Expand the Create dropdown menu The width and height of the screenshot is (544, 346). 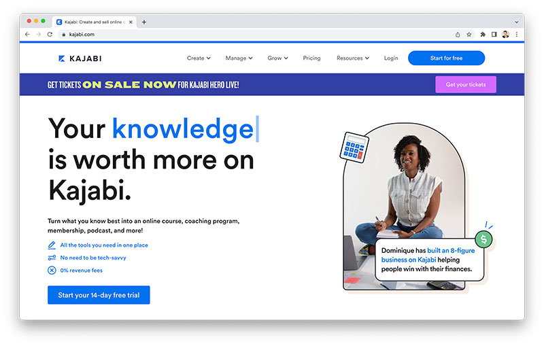click(199, 58)
